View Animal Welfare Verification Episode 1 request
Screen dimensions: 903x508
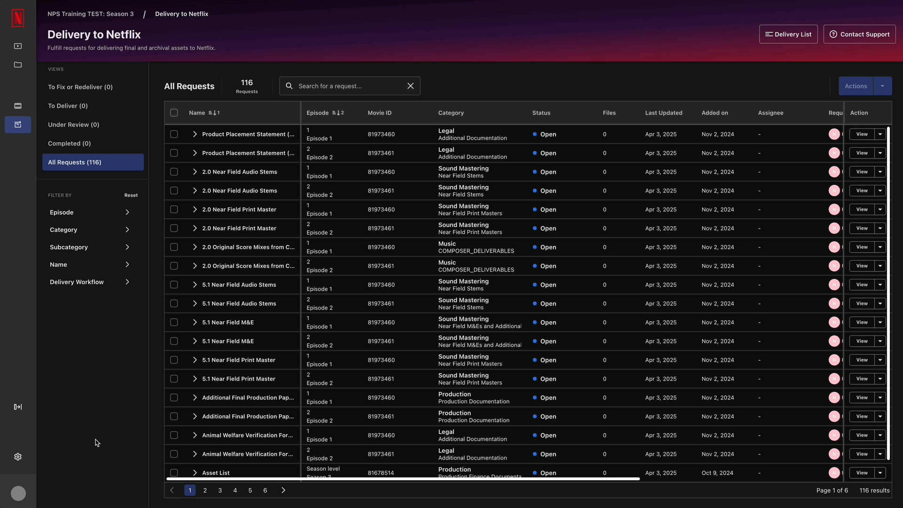click(x=862, y=435)
